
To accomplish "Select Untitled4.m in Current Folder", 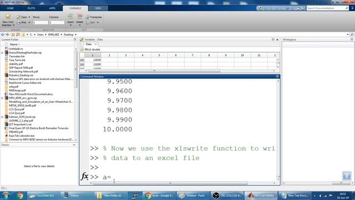I will pyautogui.click(x=16, y=49).
